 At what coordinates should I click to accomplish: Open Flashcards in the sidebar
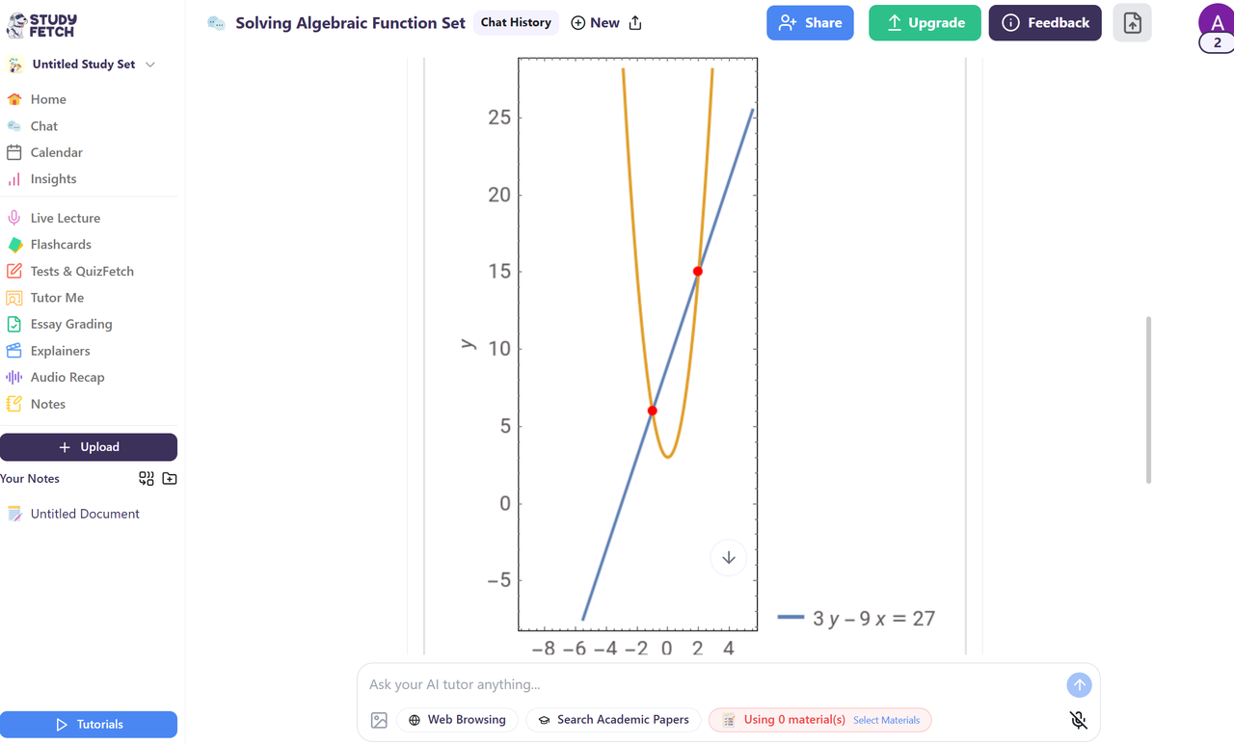point(61,245)
